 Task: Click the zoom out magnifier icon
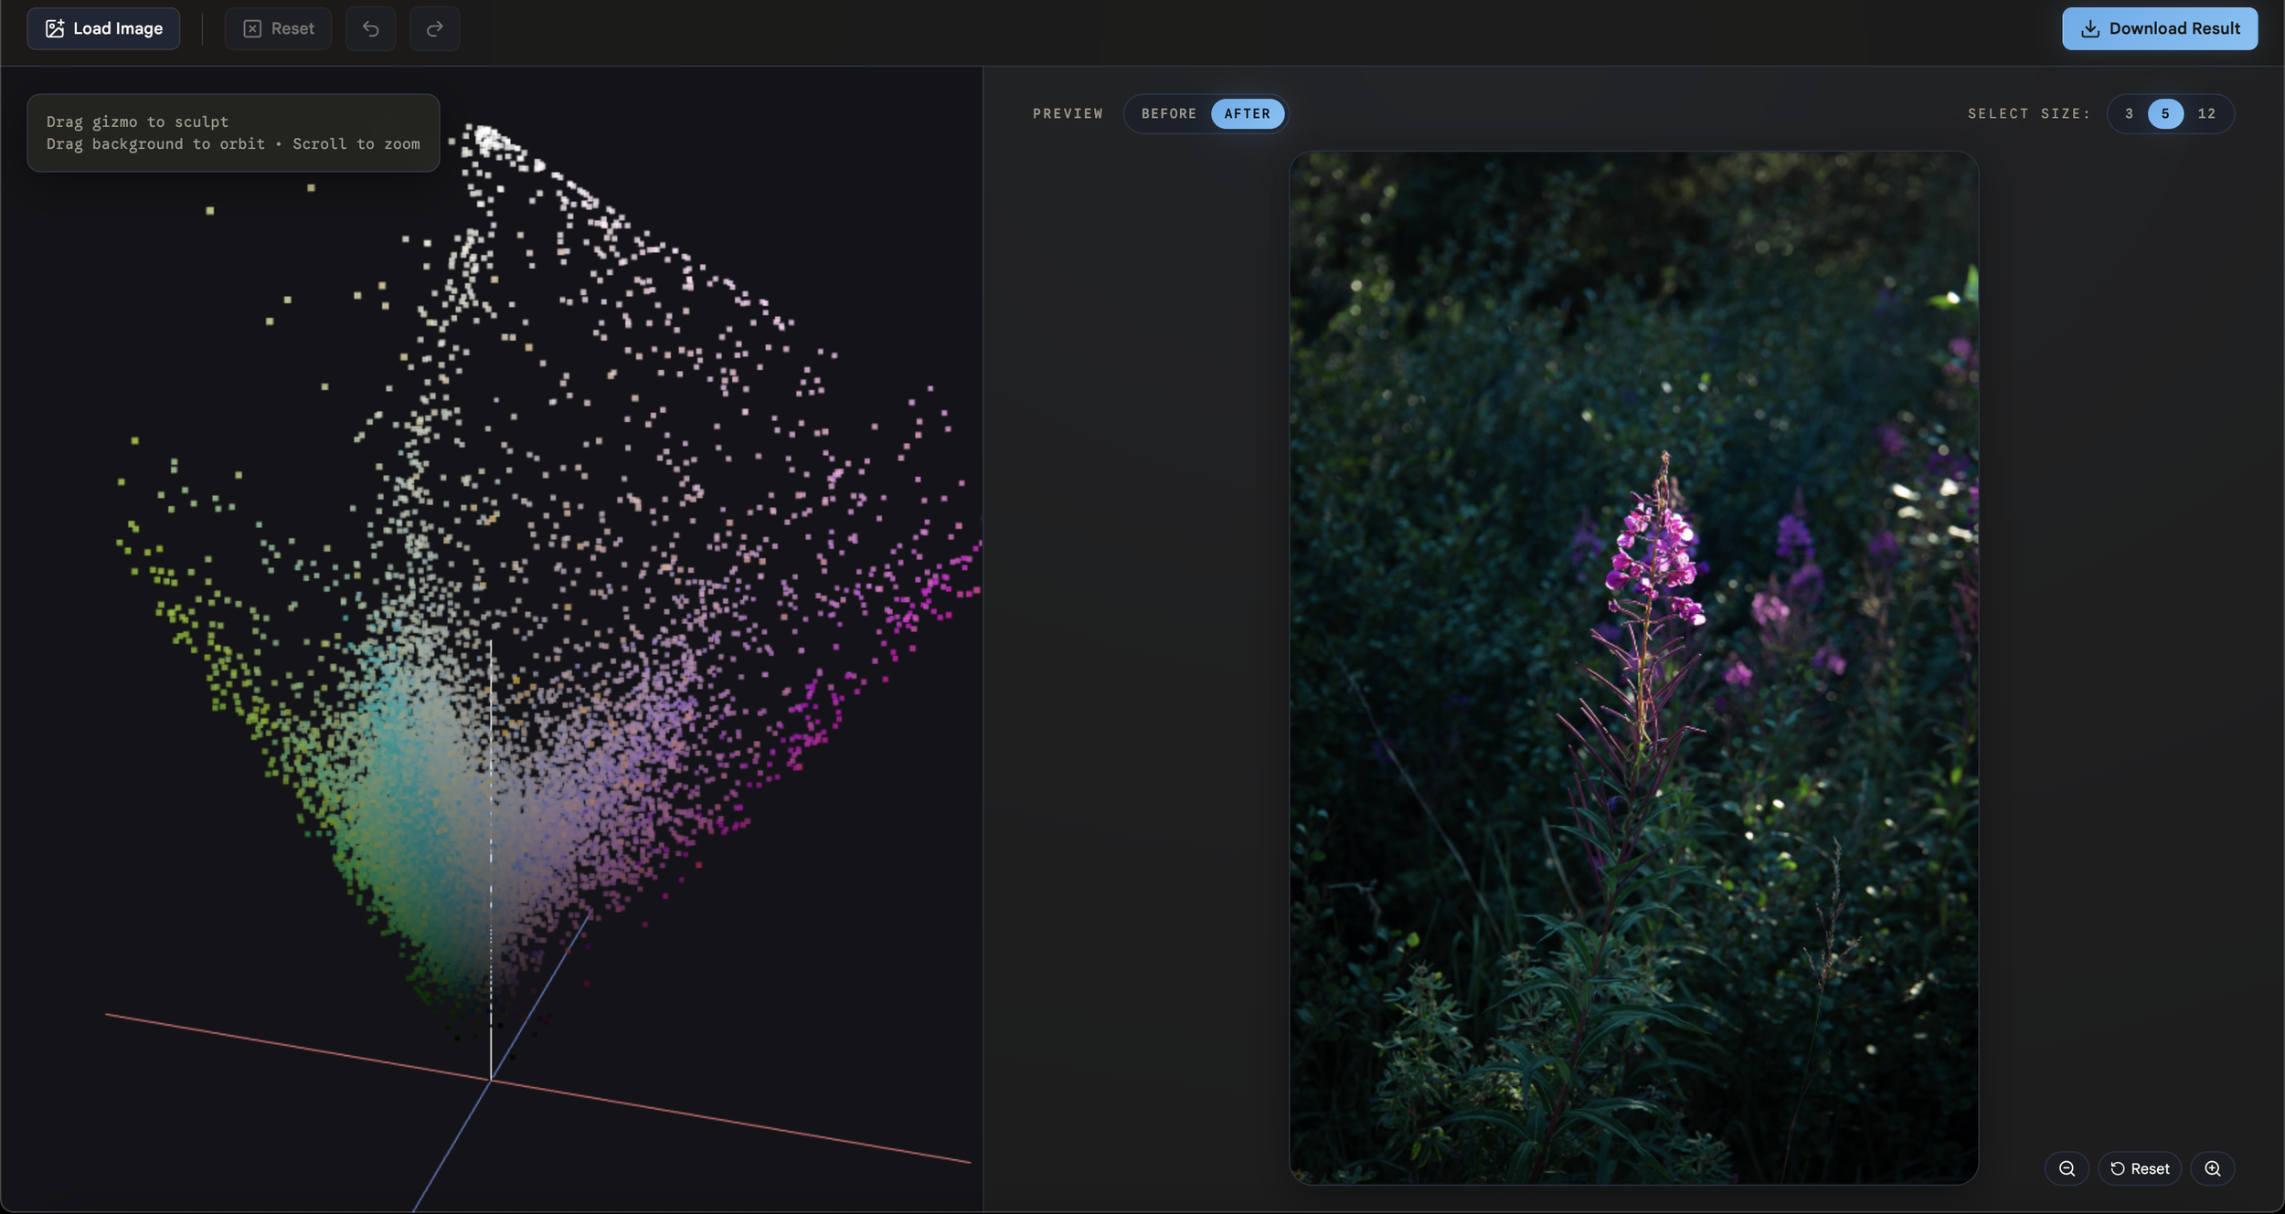click(2067, 1168)
